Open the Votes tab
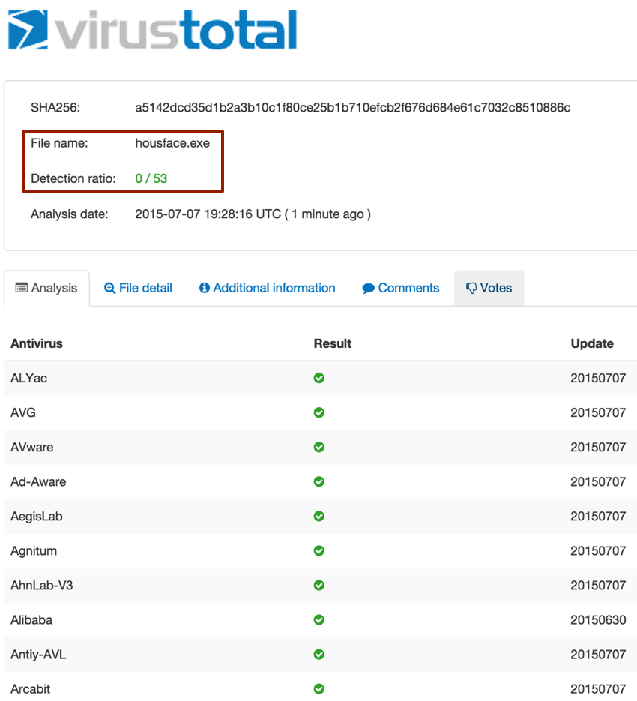The width and height of the screenshot is (637, 701). coord(489,289)
